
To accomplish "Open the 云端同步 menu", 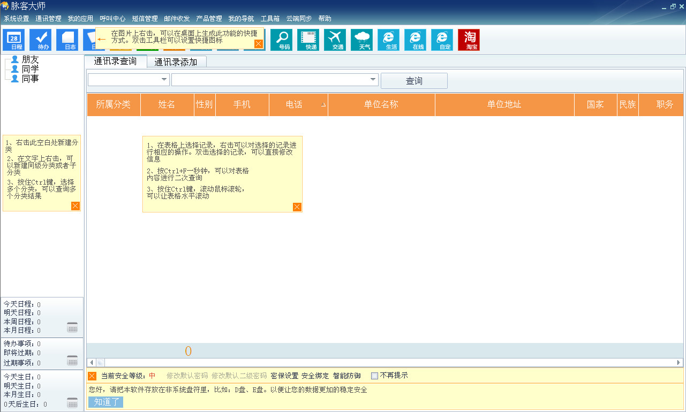I will 298,18.
